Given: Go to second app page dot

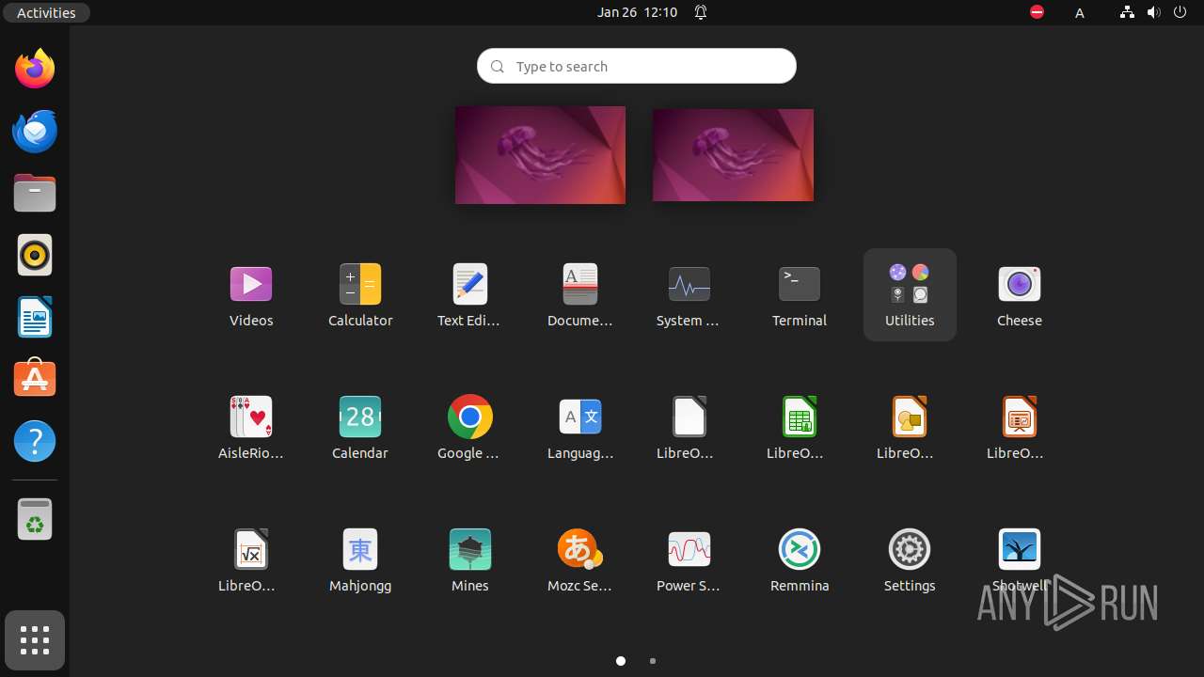Looking at the screenshot, I should [x=653, y=661].
